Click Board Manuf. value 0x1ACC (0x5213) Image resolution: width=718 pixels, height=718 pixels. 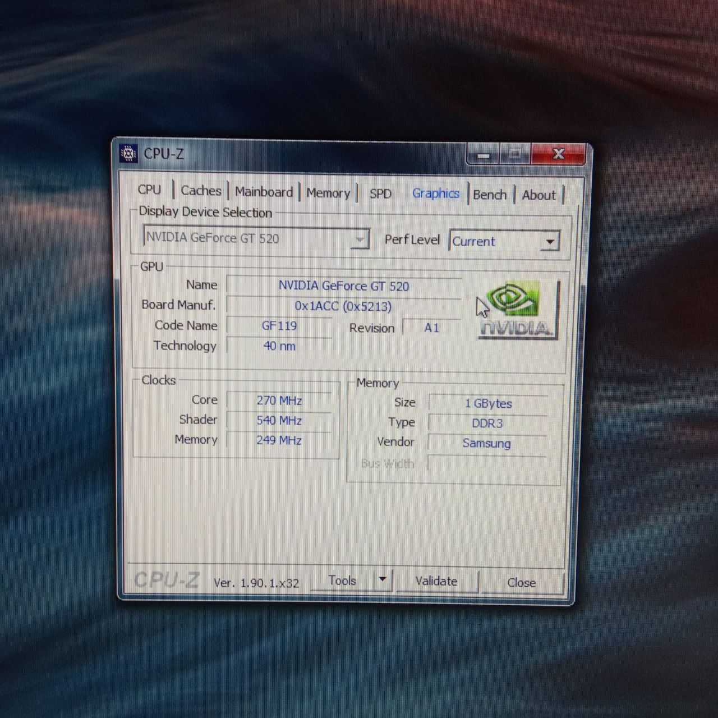(x=344, y=306)
